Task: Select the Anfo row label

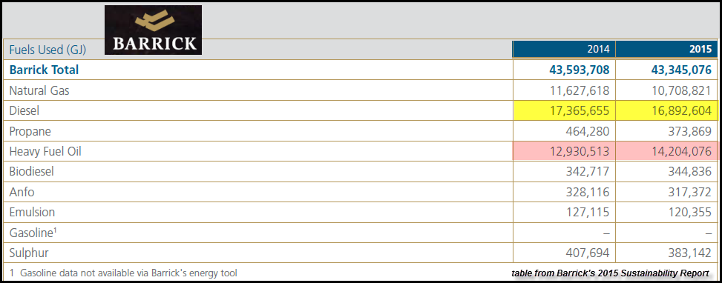Action: click(x=22, y=192)
